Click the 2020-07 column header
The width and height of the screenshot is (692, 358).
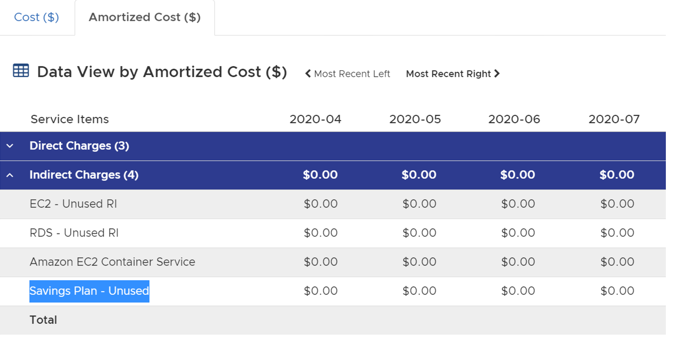coord(614,119)
